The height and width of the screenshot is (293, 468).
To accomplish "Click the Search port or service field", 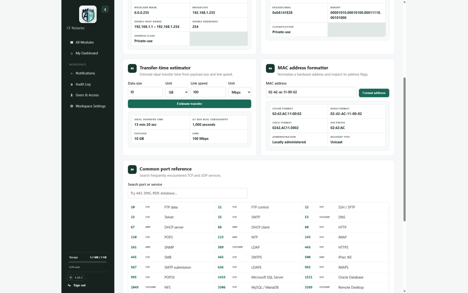I will pos(187,193).
